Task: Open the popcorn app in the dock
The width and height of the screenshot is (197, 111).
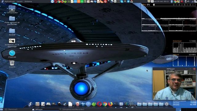Action: click(77, 104)
